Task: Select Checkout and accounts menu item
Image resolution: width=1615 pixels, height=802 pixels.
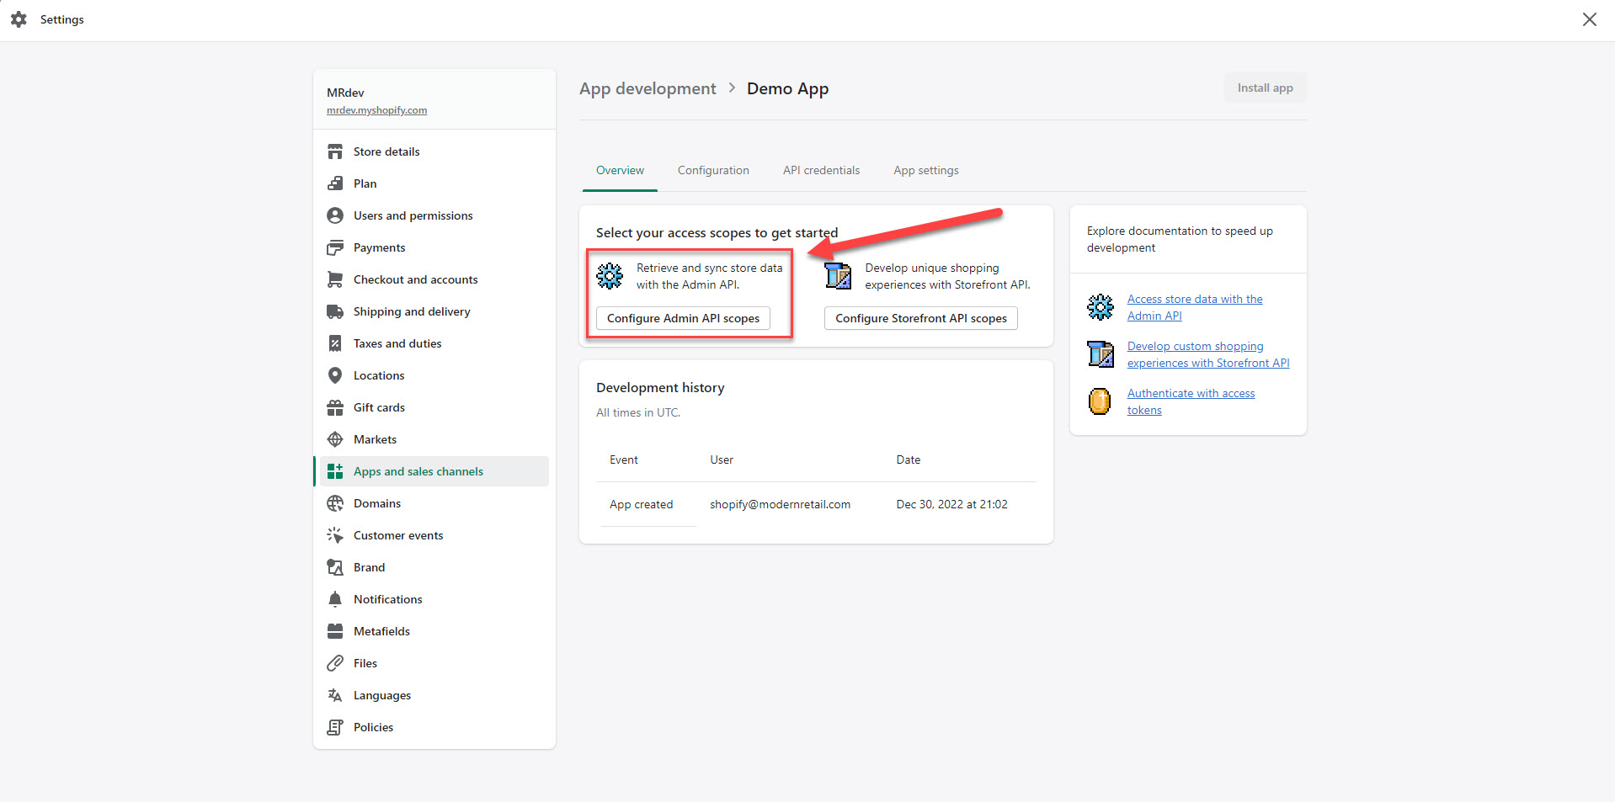Action: 434,279
